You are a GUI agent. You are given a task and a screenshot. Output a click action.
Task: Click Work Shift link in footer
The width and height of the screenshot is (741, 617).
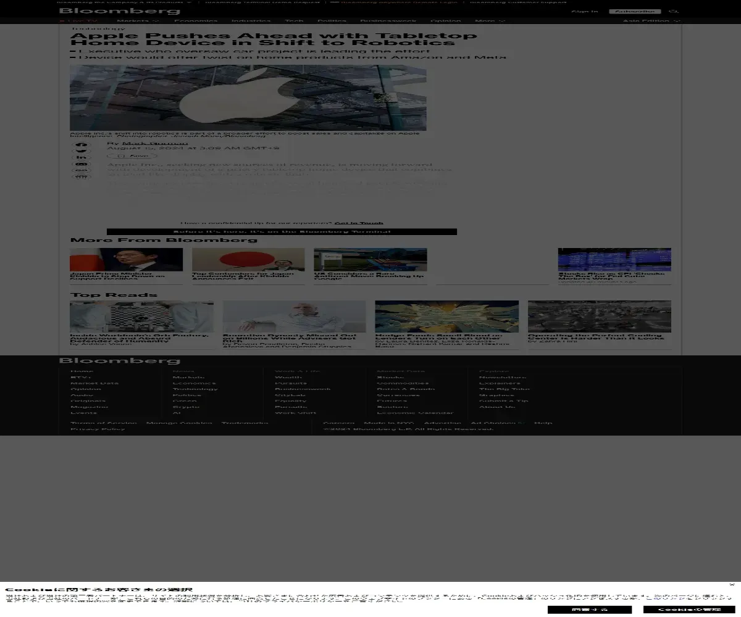pos(296,413)
